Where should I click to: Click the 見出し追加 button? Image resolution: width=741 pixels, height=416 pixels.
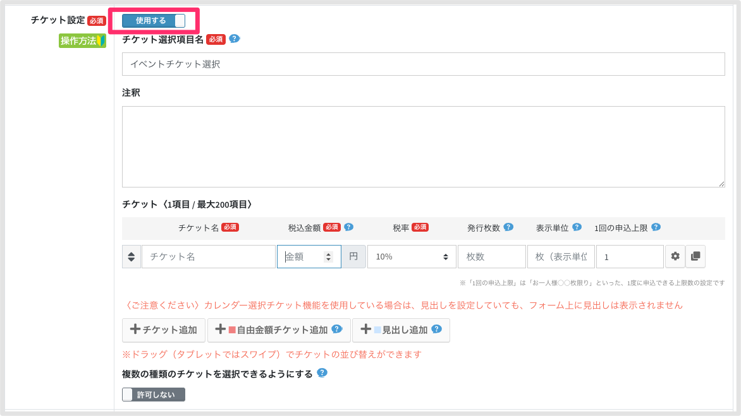click(x=401, y=330)
